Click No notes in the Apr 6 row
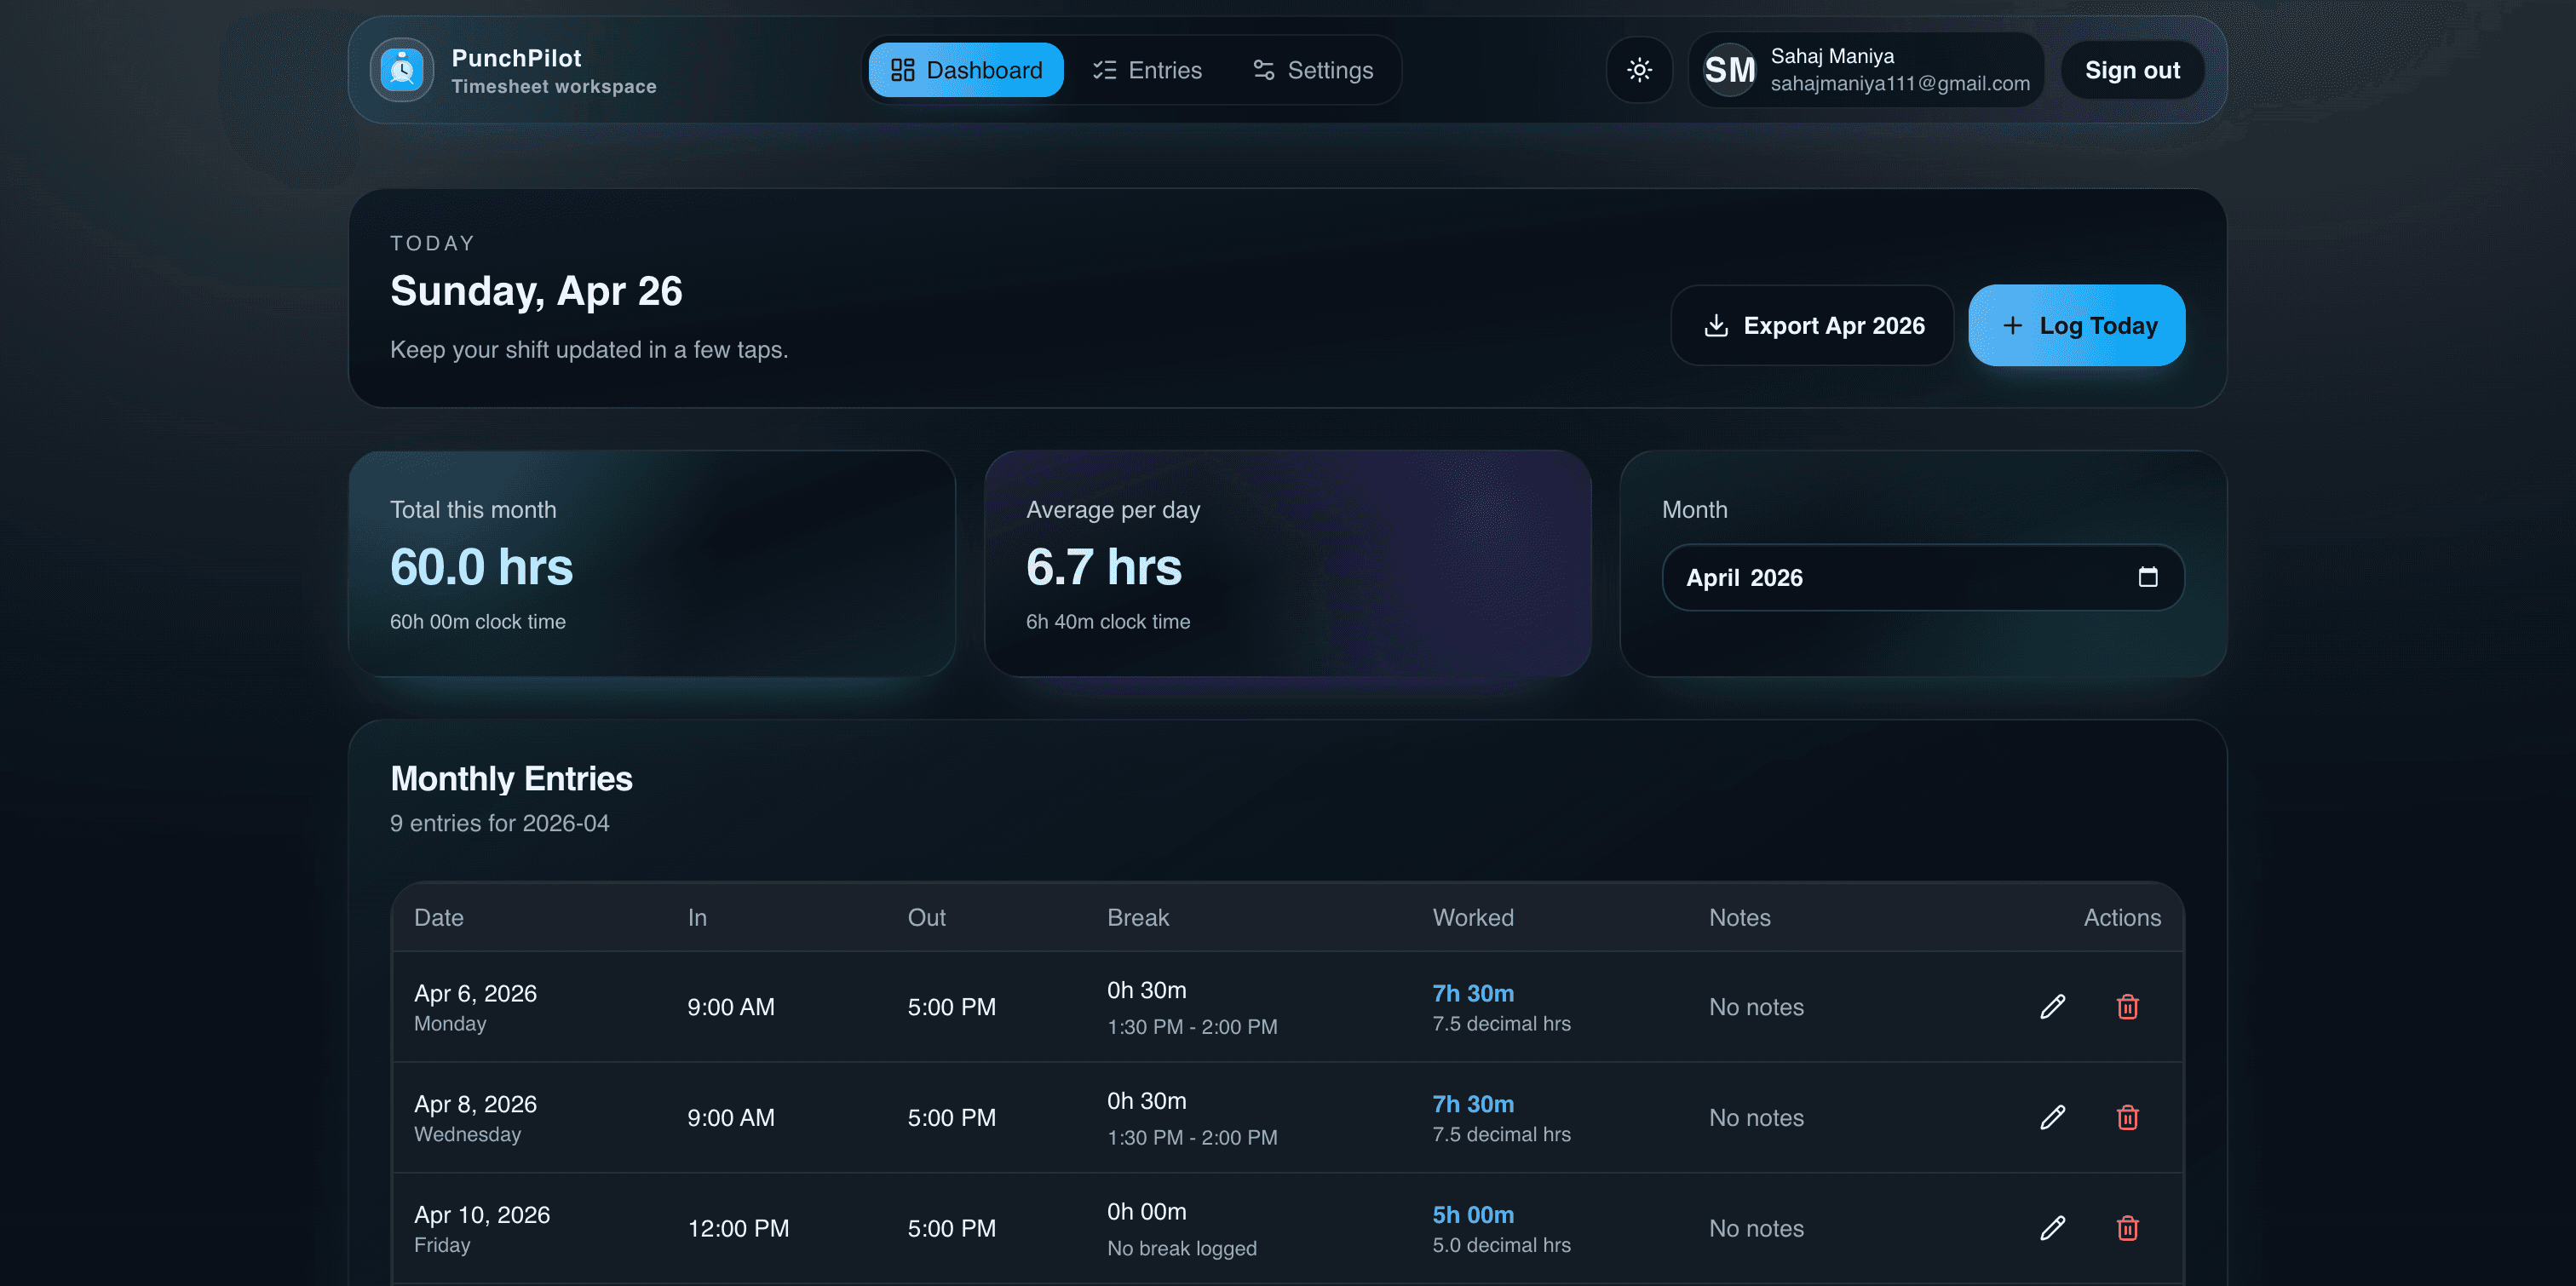Viewport: 2576px width, 1286px height. click(1756, 1008)
